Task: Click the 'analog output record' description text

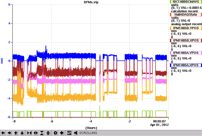Action: tap(186, 24)
